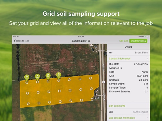This screenshot has width=162, height=121.
Task: Click the Lab SureTechLabs row
Action: tap(128, 112)
